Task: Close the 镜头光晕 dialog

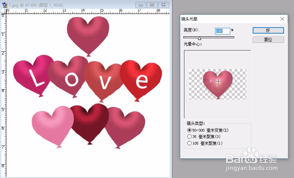Action: (x=282, y=19)
